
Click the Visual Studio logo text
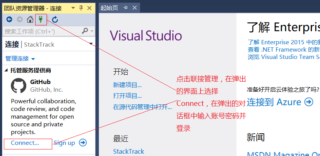[x=146, y=35]
